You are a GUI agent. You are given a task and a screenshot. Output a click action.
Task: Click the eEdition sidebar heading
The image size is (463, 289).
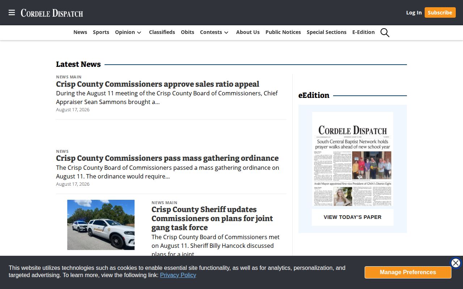point(314,95)
